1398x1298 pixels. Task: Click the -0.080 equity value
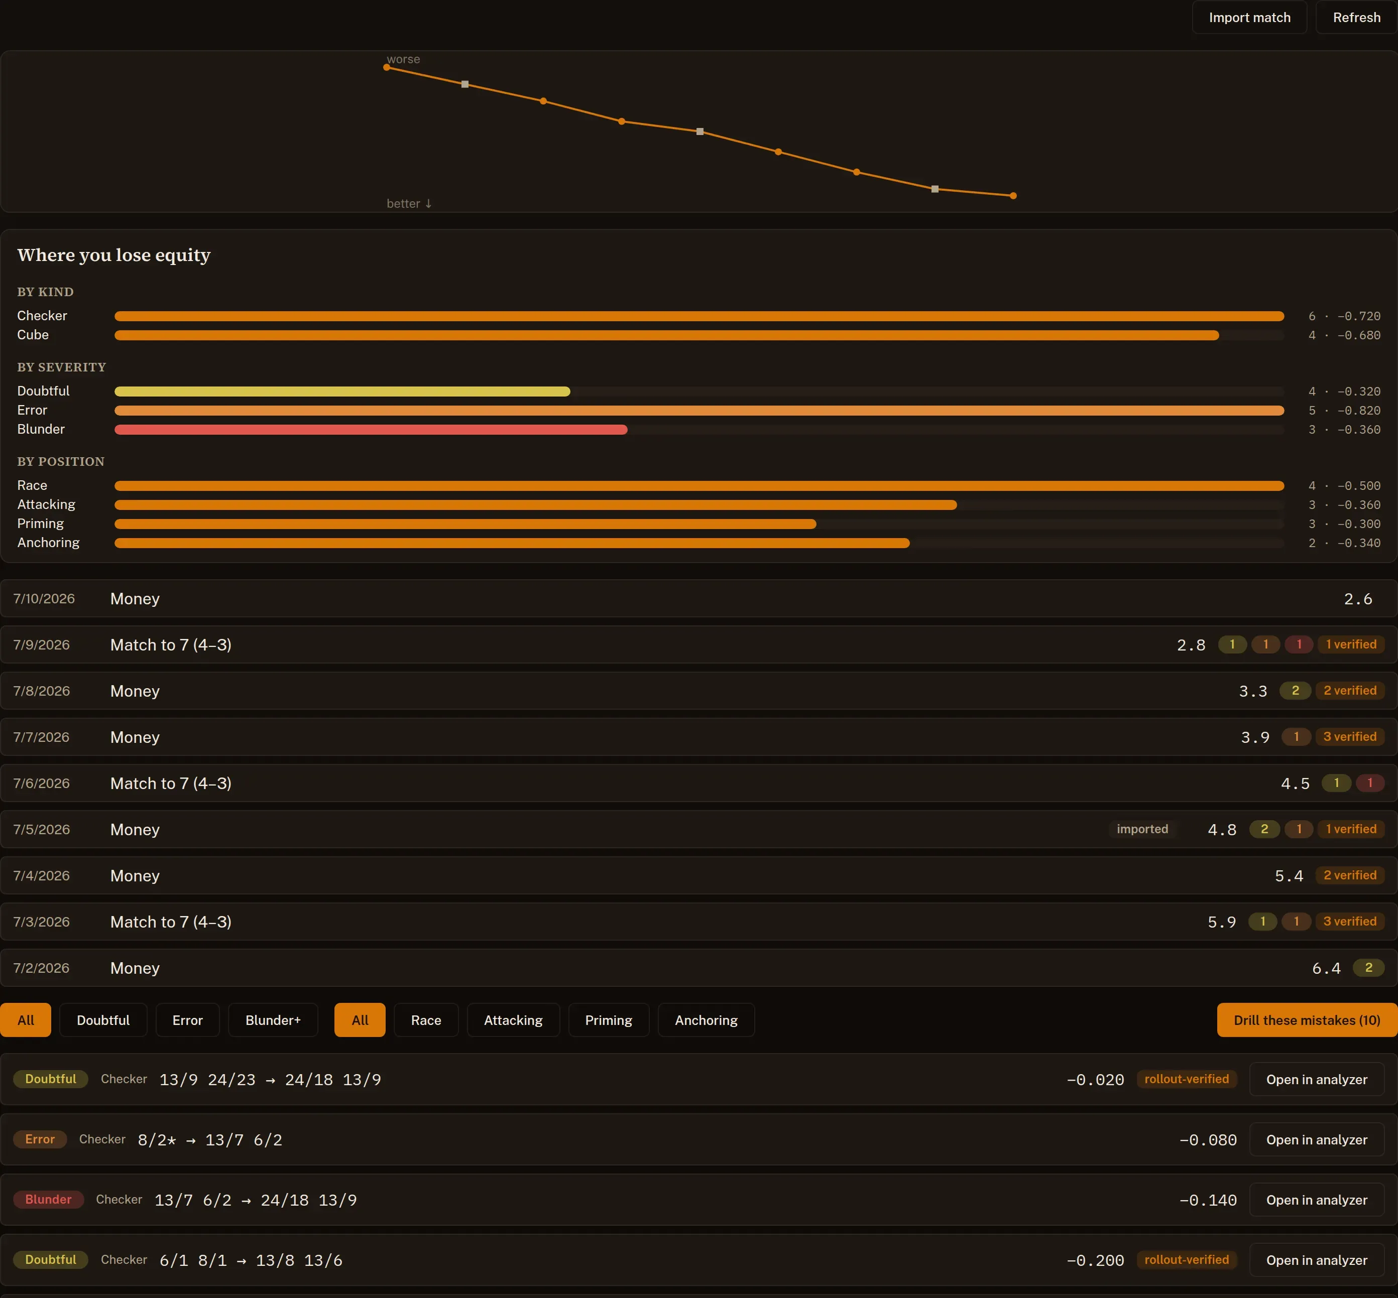[1208, 1140]
